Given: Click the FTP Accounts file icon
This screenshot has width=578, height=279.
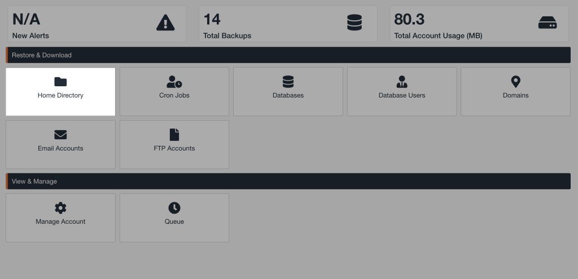Looking at the screenshot, I should (x=174, y=135).
